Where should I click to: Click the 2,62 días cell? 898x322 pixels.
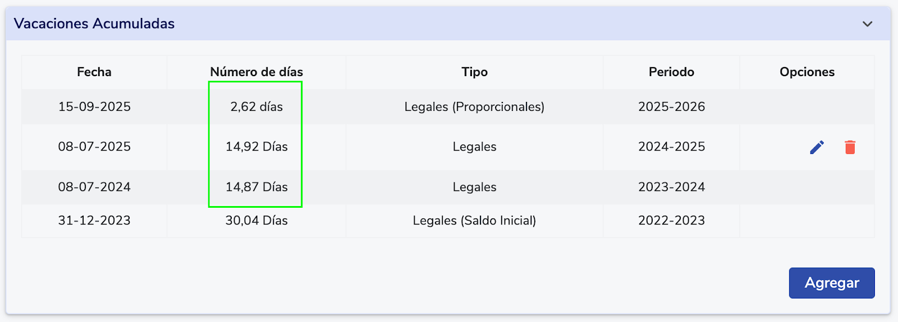tap(256, 106)
